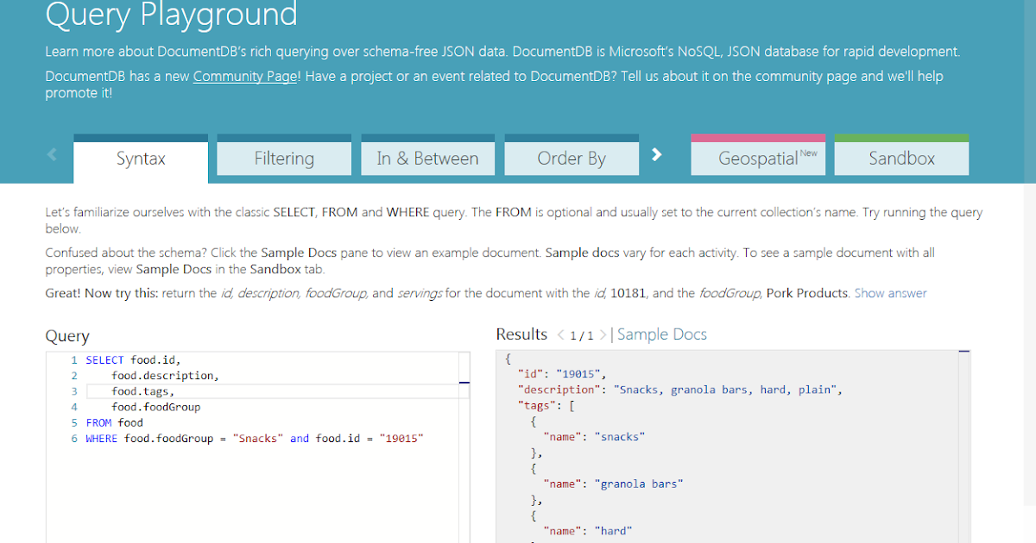Select the Order By tab
Image resolution: width=1036 pixels, height=543 pixels.
571,158
